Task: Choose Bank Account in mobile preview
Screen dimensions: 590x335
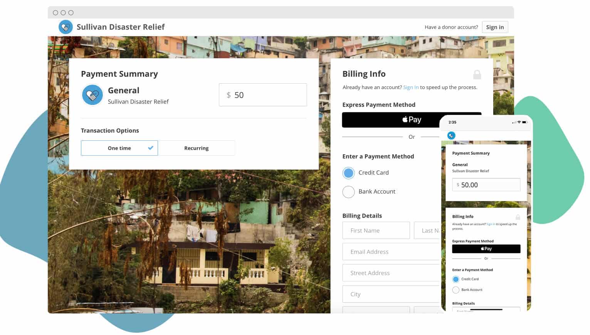Action: pyautogui.click(x=456, y=290)
